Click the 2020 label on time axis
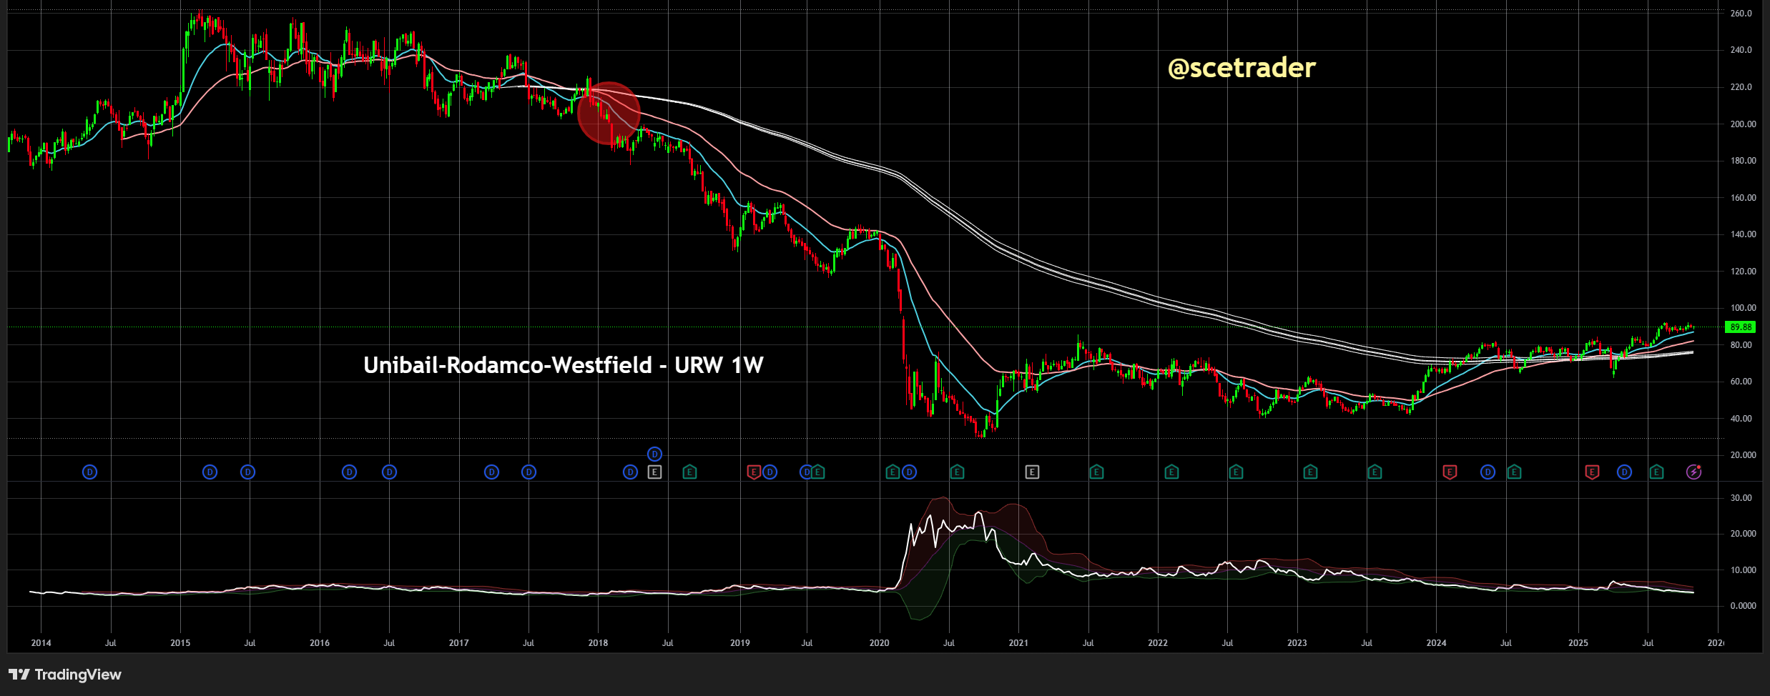Image resolution: width=1770 pixels, height=696 pixels. (879, 643)
